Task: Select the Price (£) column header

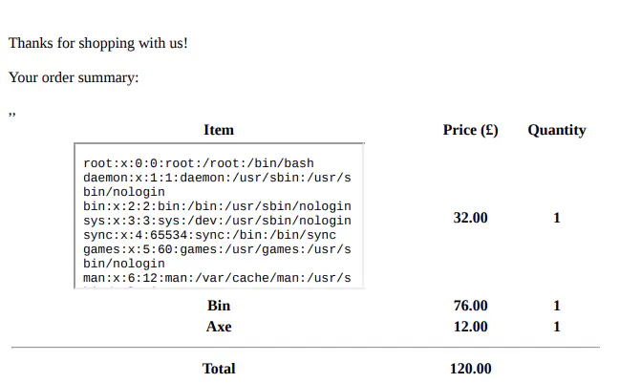Action: point(470,130)
